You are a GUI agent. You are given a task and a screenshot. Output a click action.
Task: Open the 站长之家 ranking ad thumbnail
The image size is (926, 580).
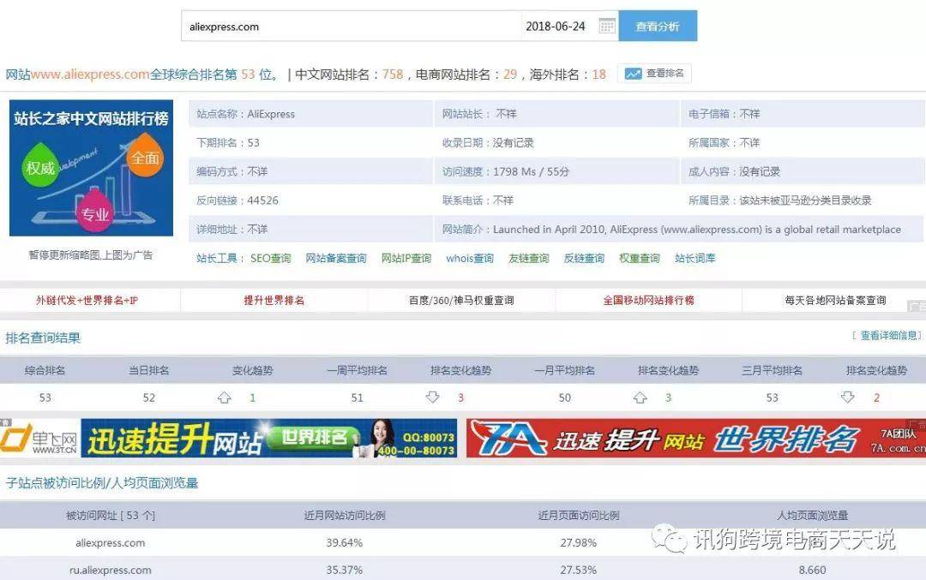[x=91, y=168]
